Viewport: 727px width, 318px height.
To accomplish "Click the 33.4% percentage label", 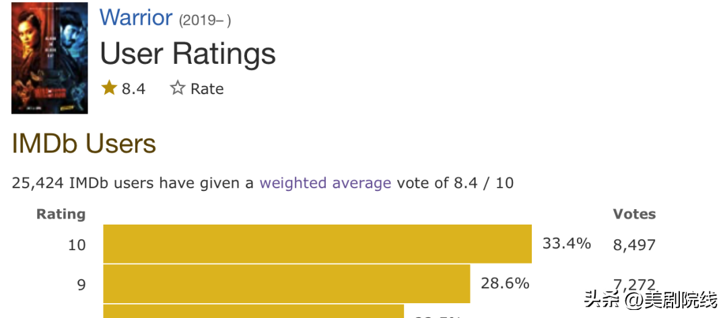I will (x=567, y=243).
